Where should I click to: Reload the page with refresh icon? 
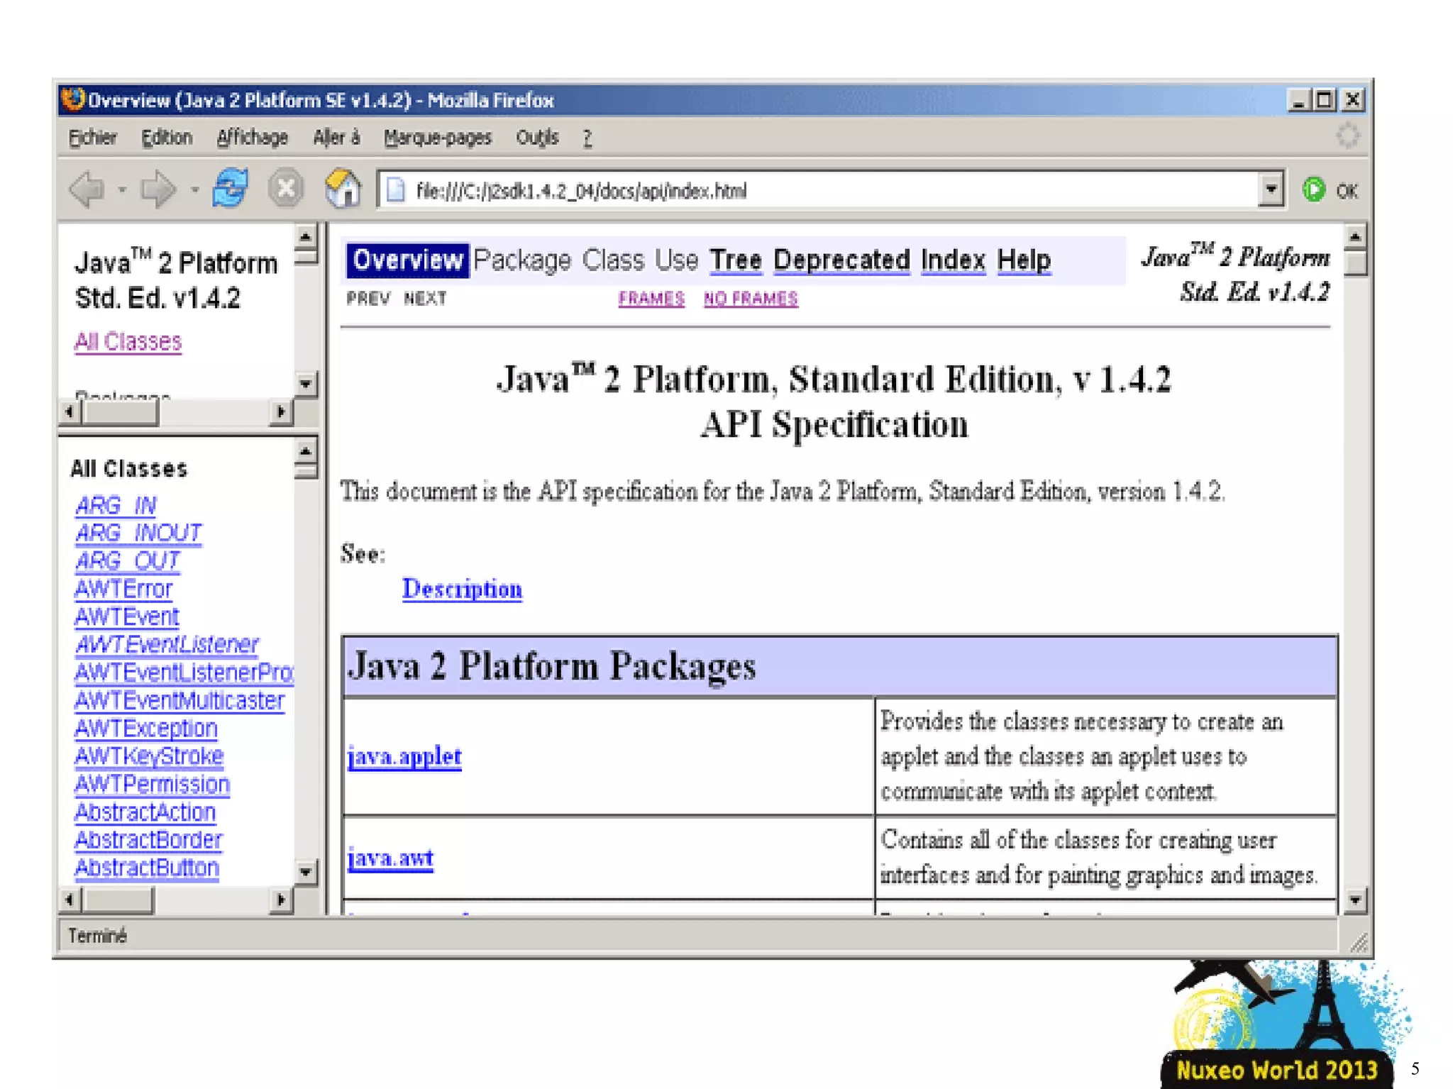(x=230, y=189)
